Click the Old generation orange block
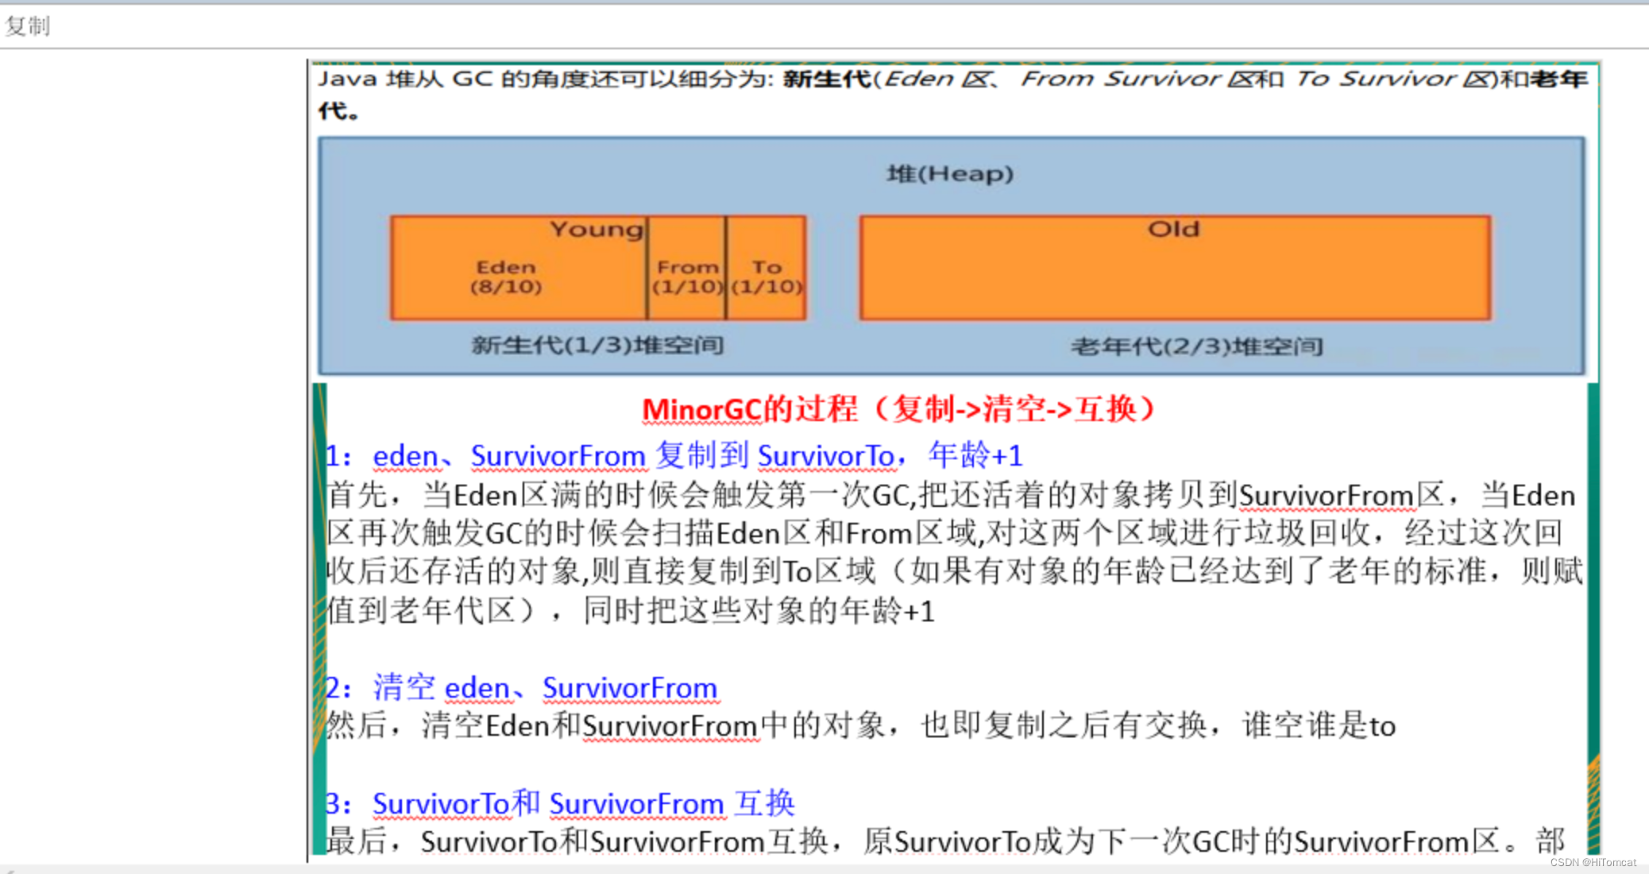This screenshot has height=874, width=1649. click(1174, 270)
